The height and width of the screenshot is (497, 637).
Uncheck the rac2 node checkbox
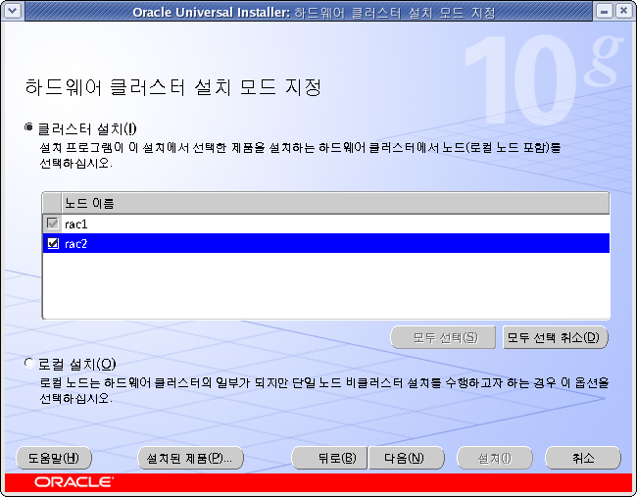53,243
